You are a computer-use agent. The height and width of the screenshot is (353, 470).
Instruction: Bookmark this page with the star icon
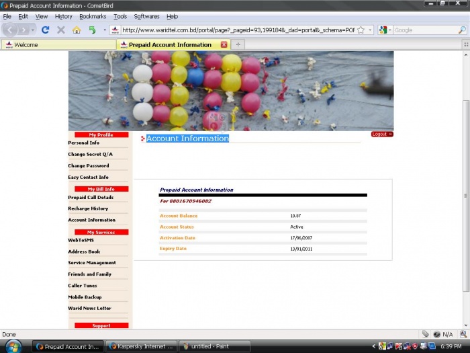(x=361, y=30)
